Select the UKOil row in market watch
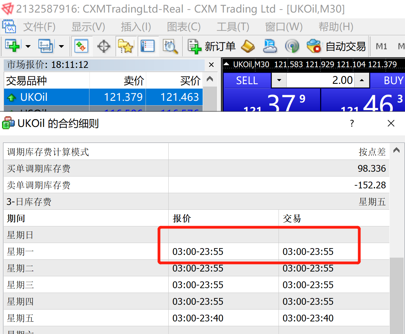 [x=103, y=97]
